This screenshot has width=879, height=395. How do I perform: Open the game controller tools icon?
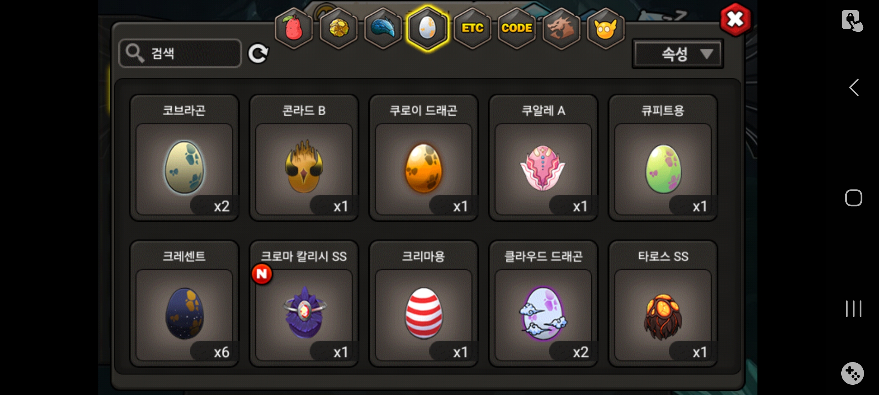coord(853,373)
